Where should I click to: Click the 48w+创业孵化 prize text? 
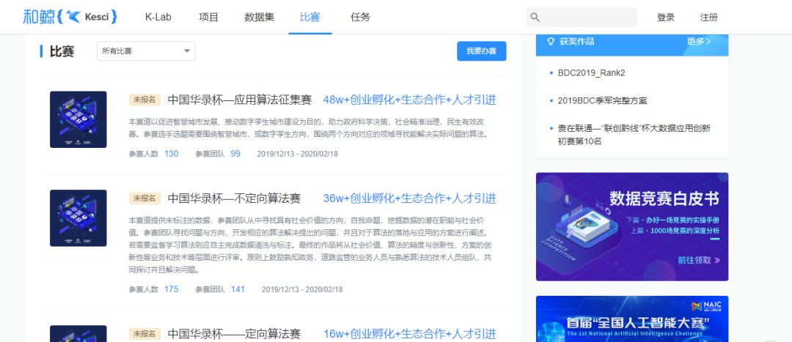pos(410,100)
